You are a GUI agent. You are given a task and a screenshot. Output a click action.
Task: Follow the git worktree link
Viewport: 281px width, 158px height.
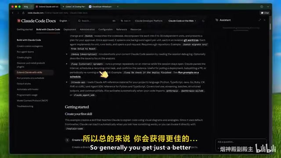coord(191,40)
